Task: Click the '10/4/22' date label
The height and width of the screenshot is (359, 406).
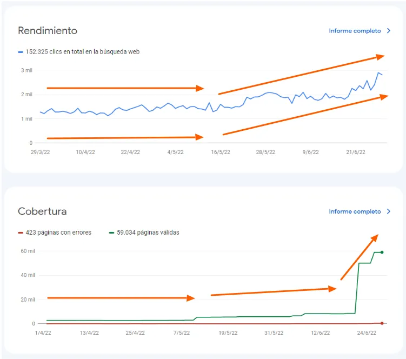Action: (85, 152)
